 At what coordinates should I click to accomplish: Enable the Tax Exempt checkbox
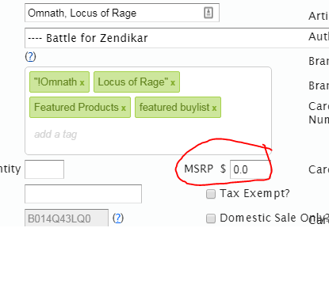point(211,194)
